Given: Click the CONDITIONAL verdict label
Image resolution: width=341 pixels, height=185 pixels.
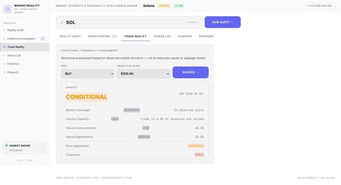Looking at the screenshot, I should point(87,97).
